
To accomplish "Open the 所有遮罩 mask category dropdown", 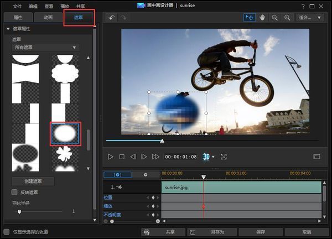I will click(x=45, y=48).
